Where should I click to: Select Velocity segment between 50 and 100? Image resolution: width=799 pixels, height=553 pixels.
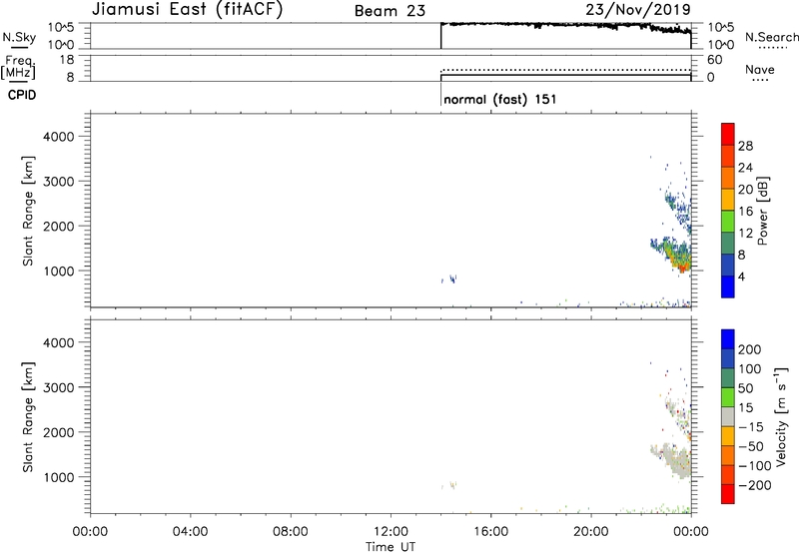pos(728,378)
